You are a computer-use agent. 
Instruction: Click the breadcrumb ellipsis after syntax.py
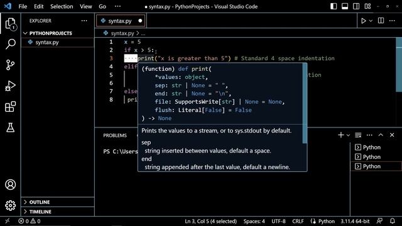coord(143,33)
